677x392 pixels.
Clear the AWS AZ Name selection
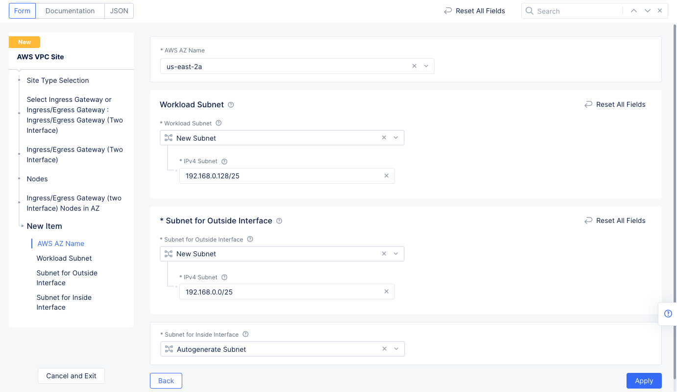pos(414,66)
